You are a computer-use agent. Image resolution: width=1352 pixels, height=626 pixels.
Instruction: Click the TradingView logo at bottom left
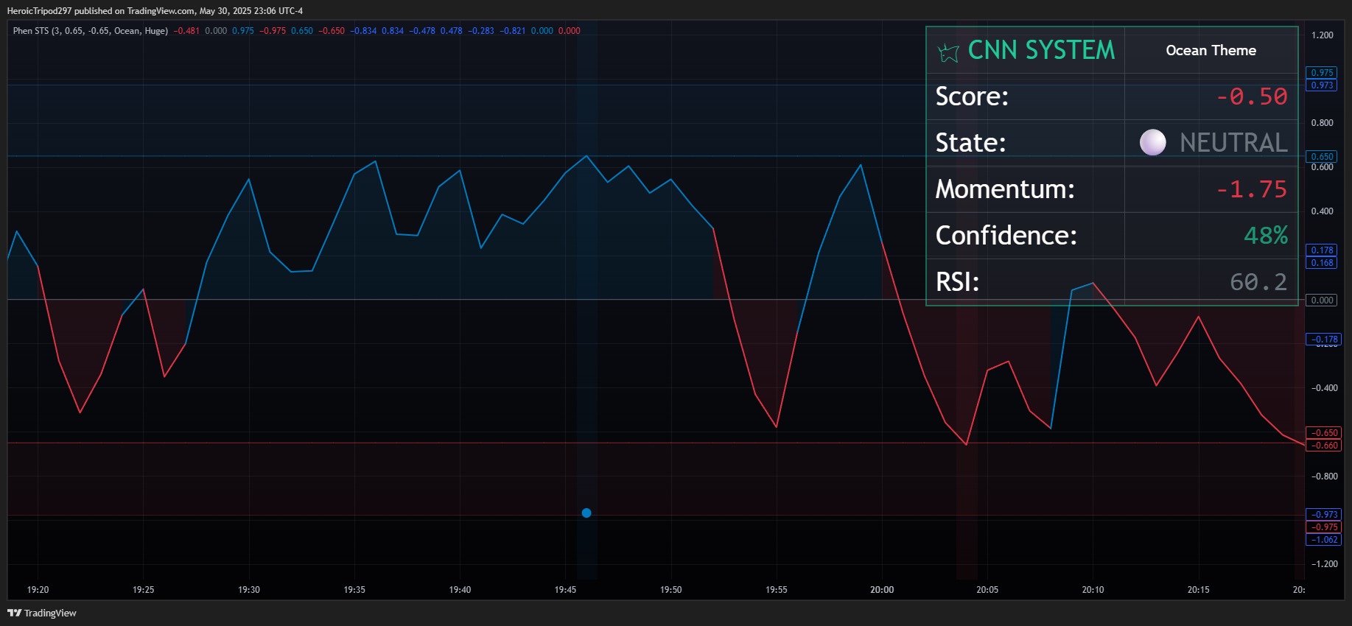point(42,613)
